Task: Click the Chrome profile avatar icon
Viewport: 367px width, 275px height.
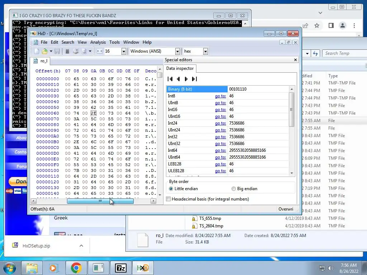Action: [343, 25]
